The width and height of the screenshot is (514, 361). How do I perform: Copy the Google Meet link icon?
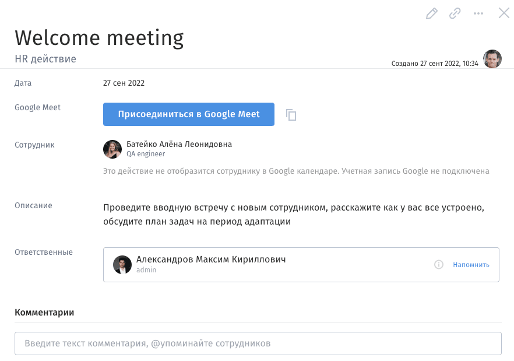pos(291,115)
